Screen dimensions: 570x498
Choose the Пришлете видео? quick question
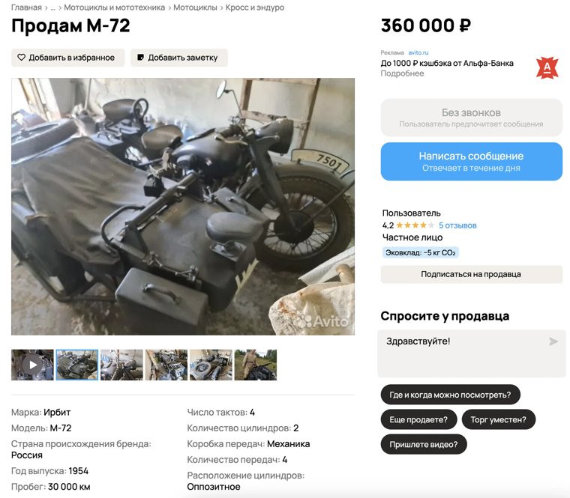(x=424, y=444)
